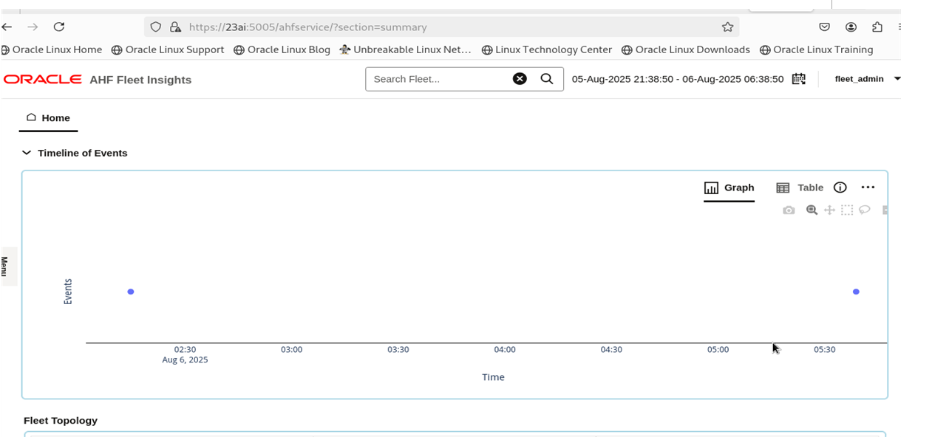Activate lasso select tool in chart

pos(865,210)
